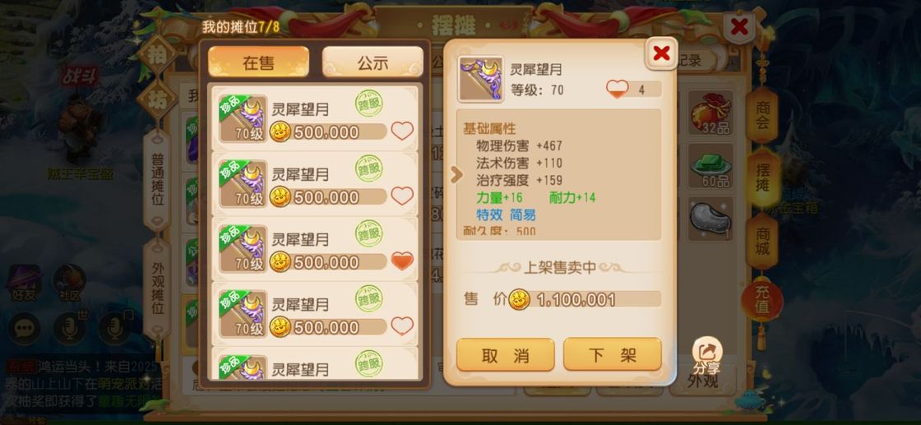Tap the share (分享) icon
Viewport: 921px width, 425px height.
coord(707,356)
